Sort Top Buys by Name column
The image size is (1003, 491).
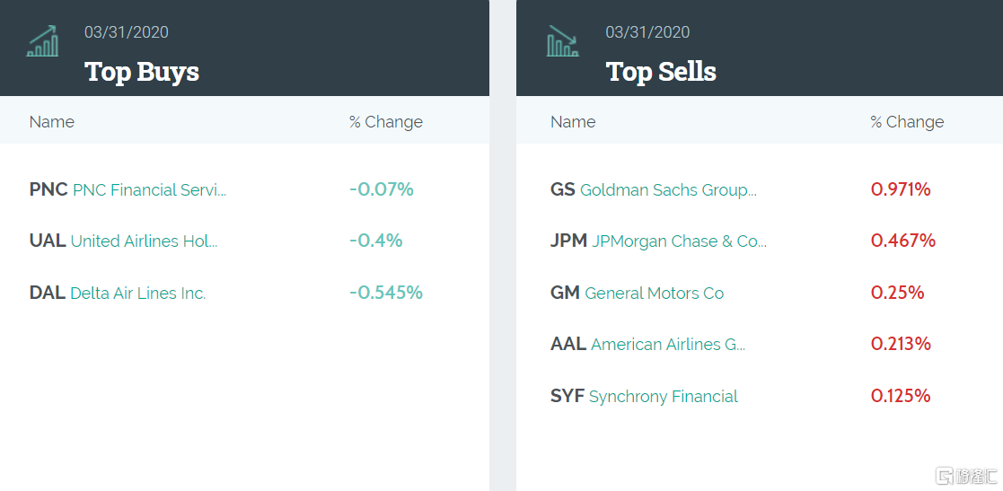52,122
